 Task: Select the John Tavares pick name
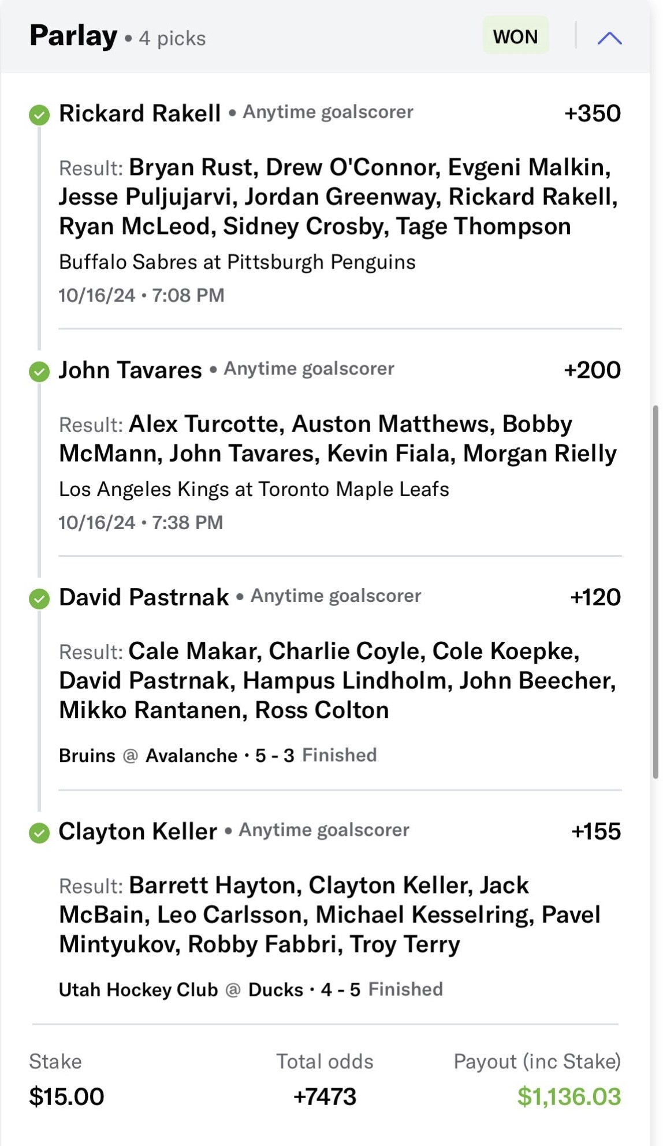click(x=131, y=370)
